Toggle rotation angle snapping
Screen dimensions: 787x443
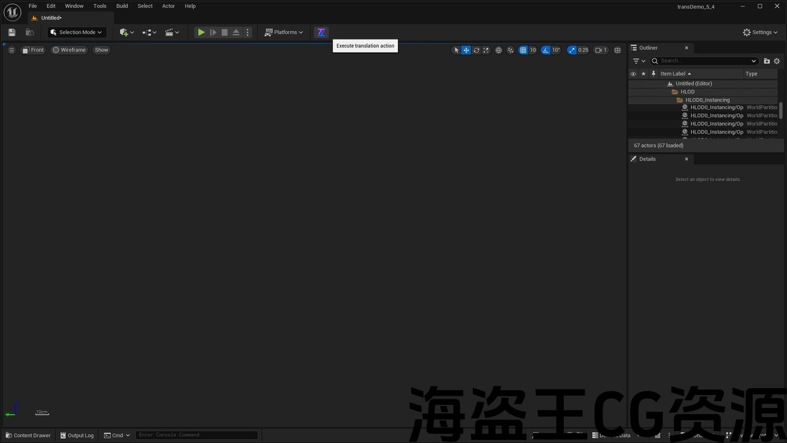546,50
